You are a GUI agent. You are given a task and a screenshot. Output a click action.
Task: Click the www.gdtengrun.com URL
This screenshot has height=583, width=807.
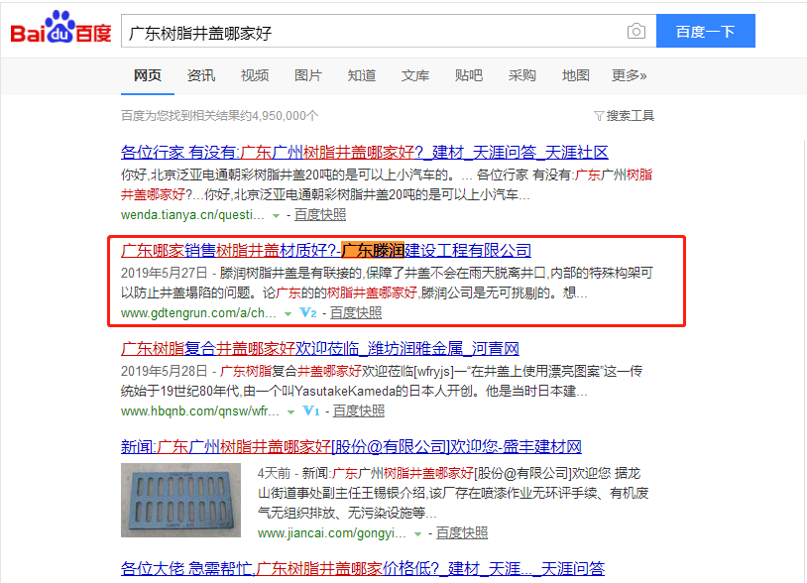[198, 313]
